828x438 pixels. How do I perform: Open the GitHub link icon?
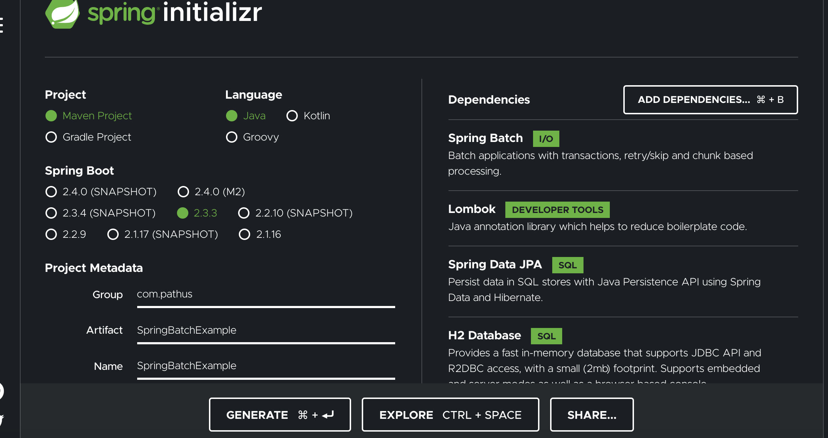coord(1,391)
